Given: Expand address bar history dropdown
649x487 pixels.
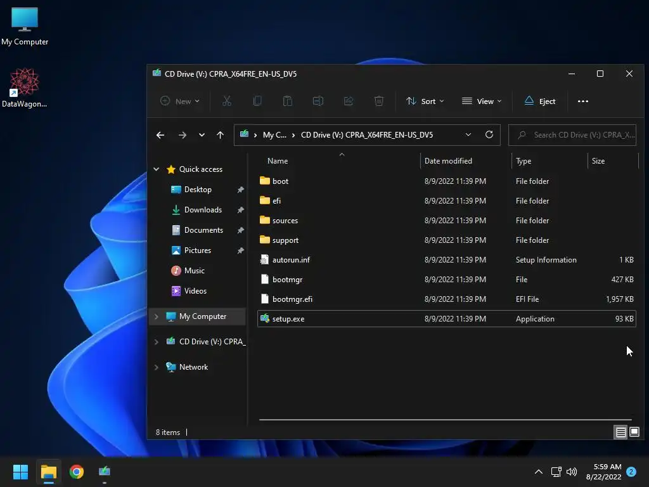Looking at the screenshot, I should [x=468, y=134].
